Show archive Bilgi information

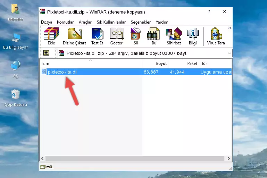[x=193, y=36]
